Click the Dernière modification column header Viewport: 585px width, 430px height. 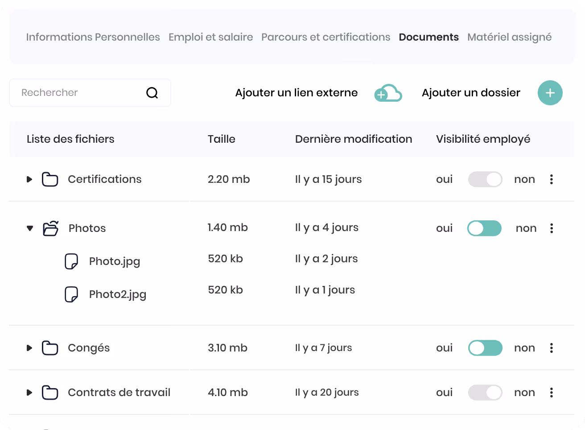click(354, 139)
